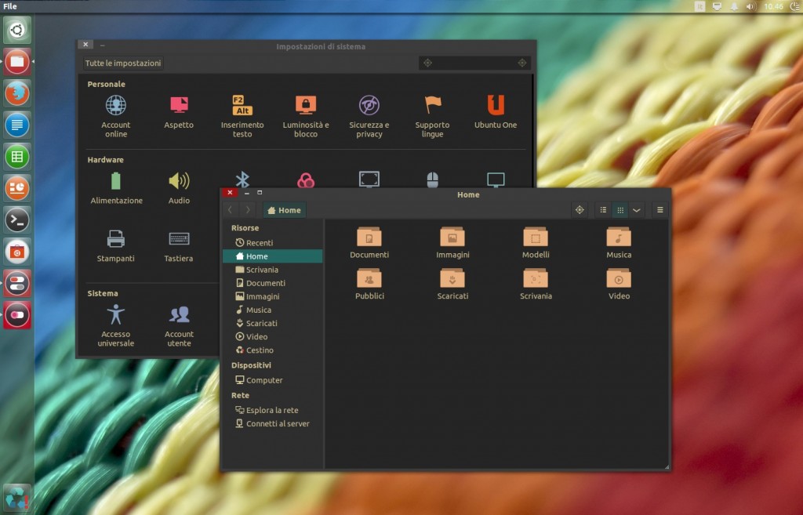Expand the view options dropdown arrow
The height and width of the screenshot is (515, 803).
tap(636, 210)
